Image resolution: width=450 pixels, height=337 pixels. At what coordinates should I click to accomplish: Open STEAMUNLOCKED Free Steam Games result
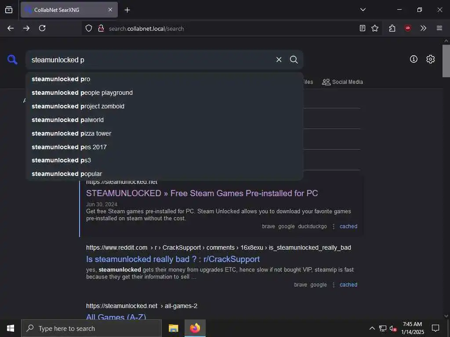click(202, 194)
